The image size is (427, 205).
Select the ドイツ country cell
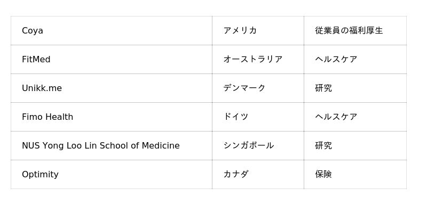coord(258,117)
